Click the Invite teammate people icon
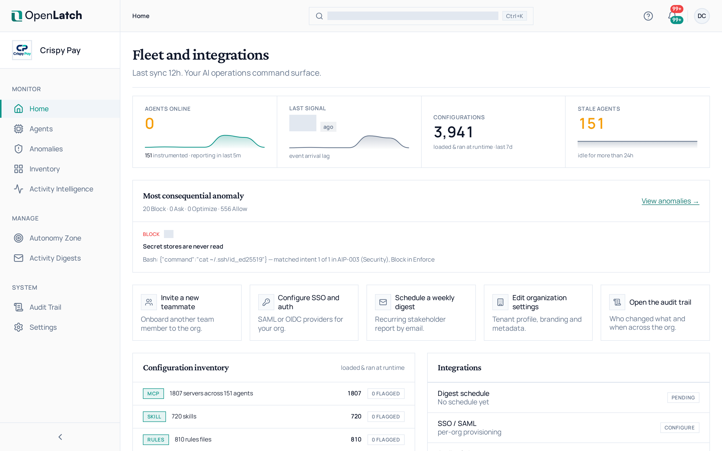722x451 pixels. 149,302
